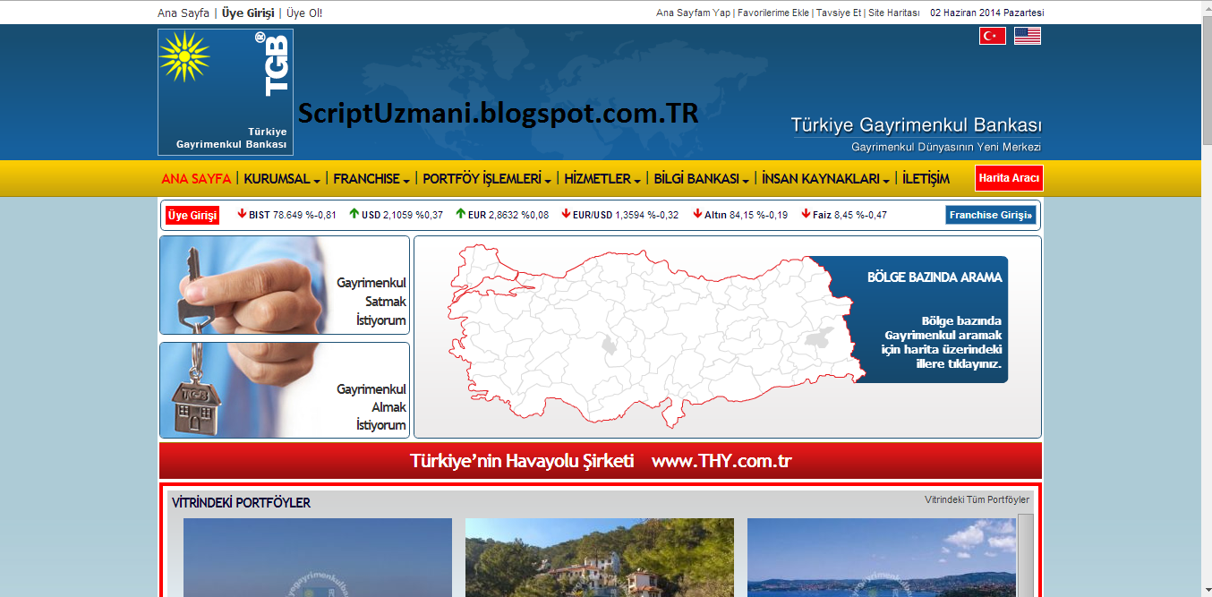Expand the HİZMETLER menu
Screen dimensions: 1212x597
[602, 178]
